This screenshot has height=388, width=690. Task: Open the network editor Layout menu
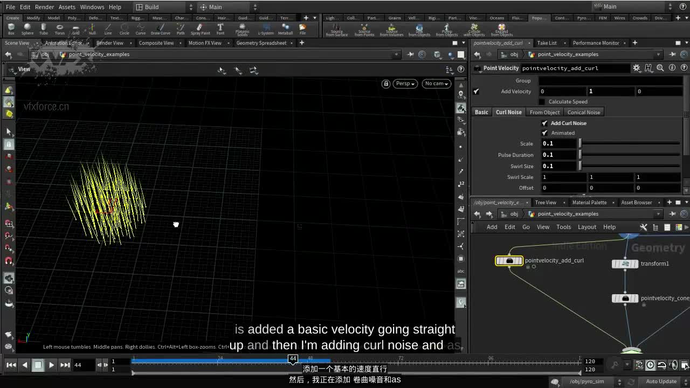pyautogui.click(x=586, y=227)
